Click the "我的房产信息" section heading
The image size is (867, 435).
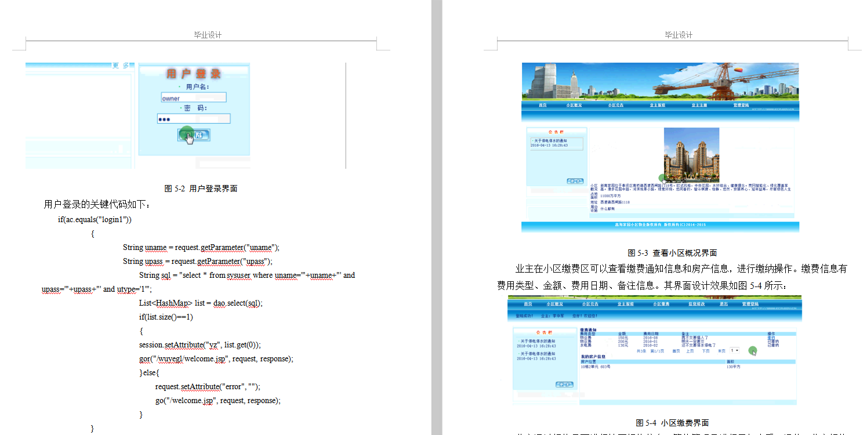coord(593,357)
